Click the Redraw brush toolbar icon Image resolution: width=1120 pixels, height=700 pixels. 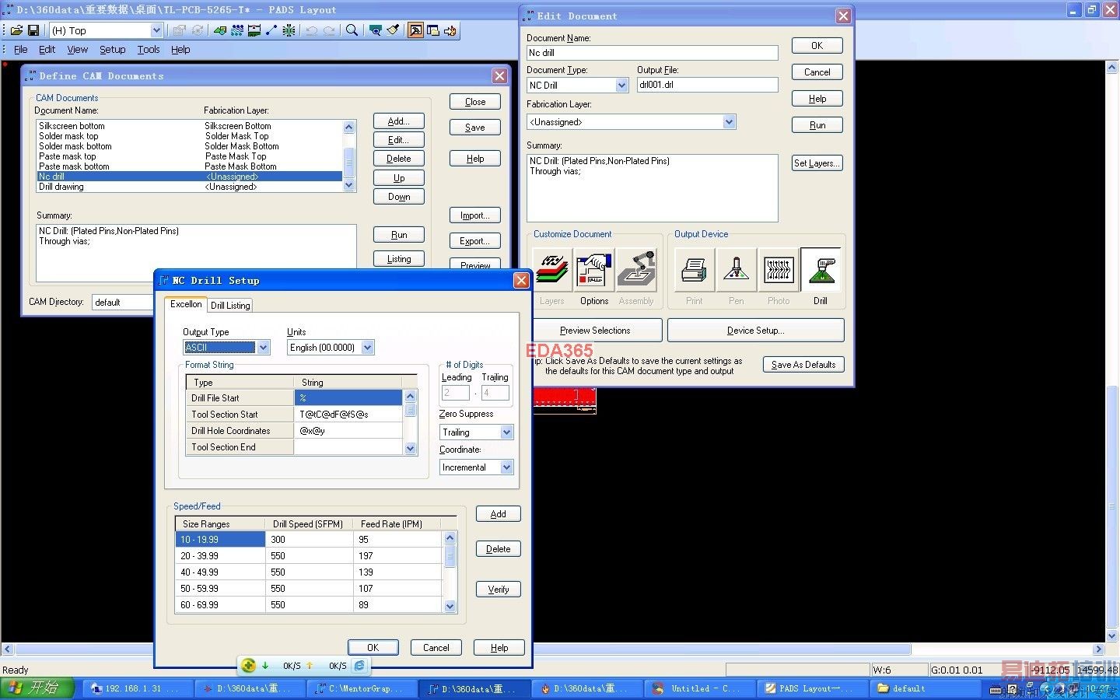coord(393,30)
